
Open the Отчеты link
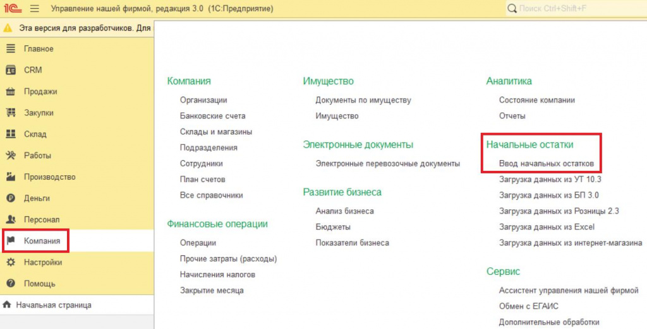pyautogui.click(x=512, y=116)
